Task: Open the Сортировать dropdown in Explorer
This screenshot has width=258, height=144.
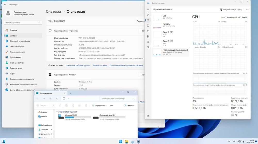Action: tap(99, 106)
